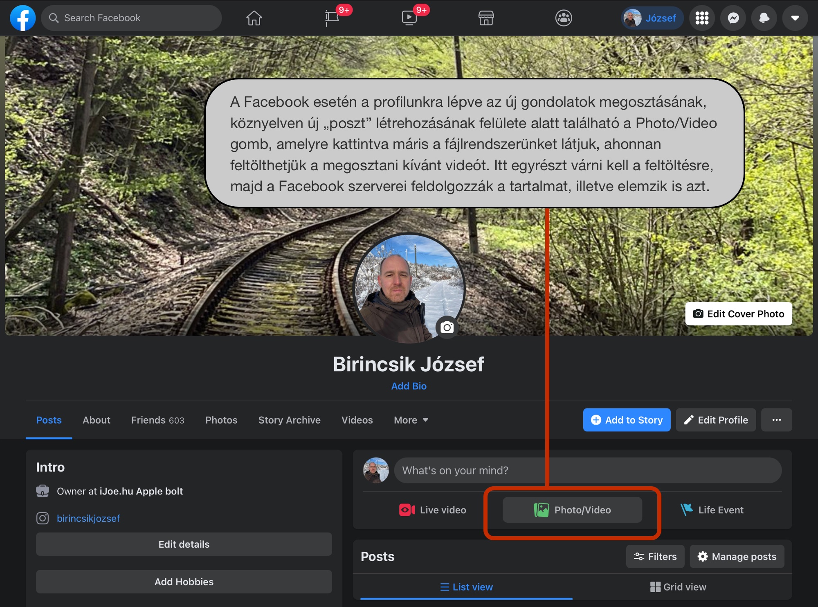Click small avatar beside post composer
Image resolution: width=818 pixels, height=607 pixels.
[x=376, y=470]
